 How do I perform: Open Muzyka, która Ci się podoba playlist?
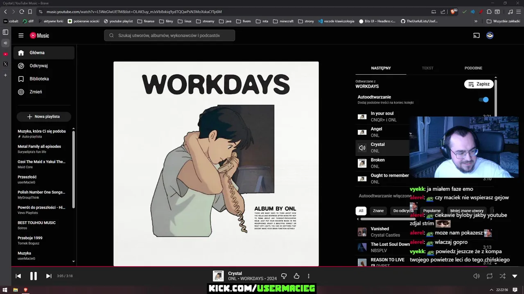tap(42, 134)
